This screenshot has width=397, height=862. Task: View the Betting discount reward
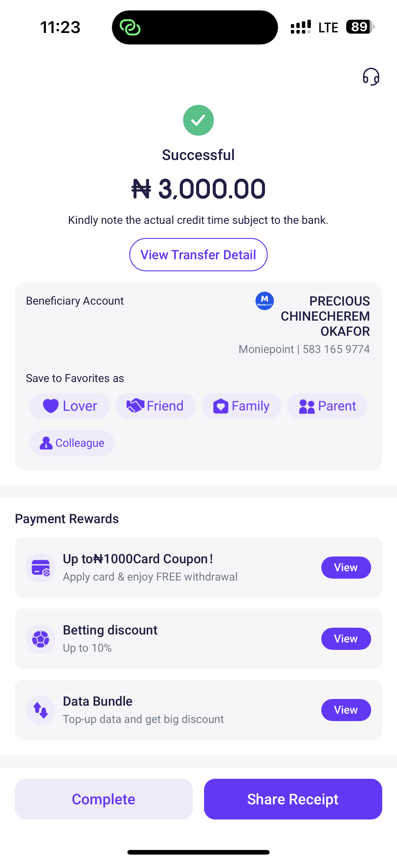click(x=346, y=639)
